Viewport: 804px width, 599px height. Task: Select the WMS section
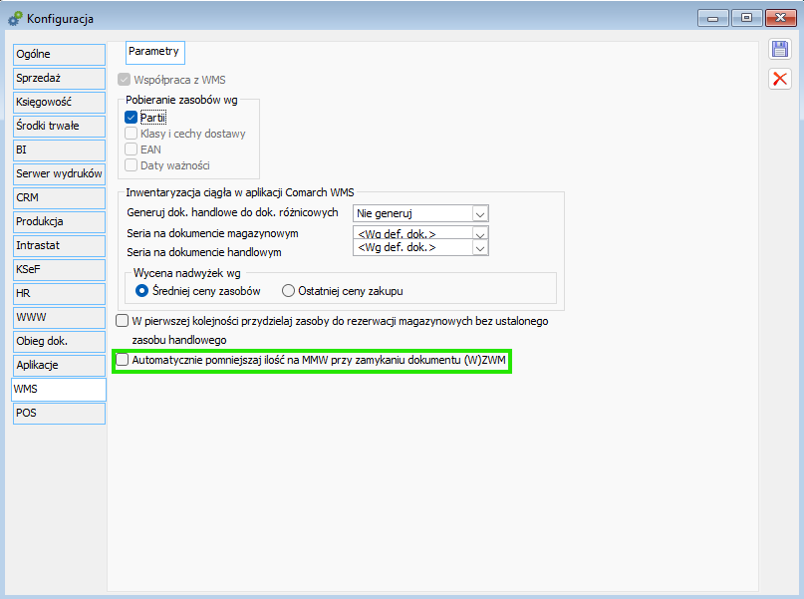click(59, 390)
